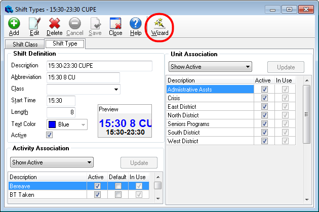319x212 pixels.
Task: Select the Shift Type tab
Action: point(65,44)
